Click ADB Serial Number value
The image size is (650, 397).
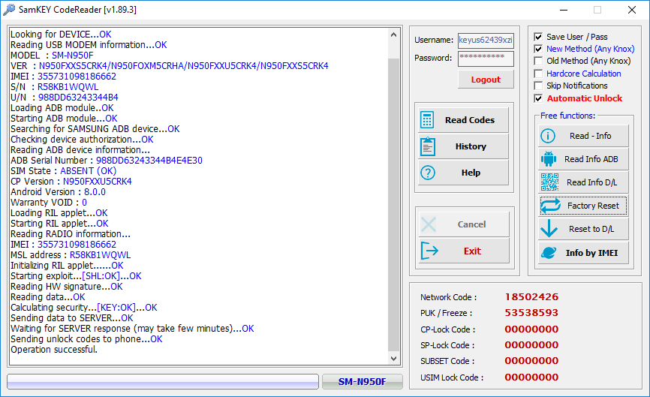point(149,161)
